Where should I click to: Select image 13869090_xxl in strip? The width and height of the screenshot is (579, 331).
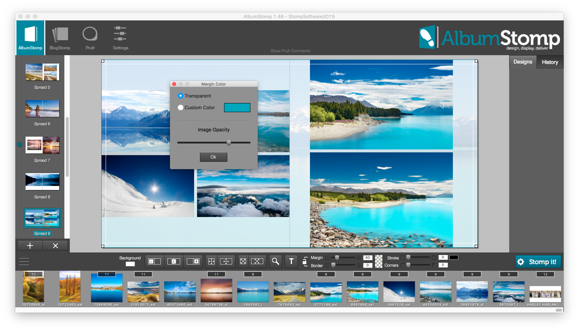coord(107,288)
